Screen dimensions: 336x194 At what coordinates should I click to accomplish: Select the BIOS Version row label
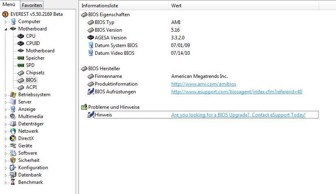click(108, 30)
